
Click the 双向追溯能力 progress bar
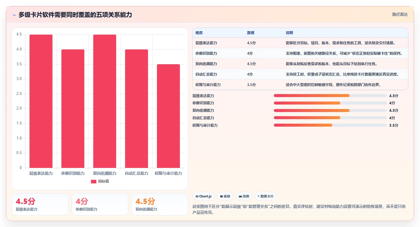tap(330, 111)
